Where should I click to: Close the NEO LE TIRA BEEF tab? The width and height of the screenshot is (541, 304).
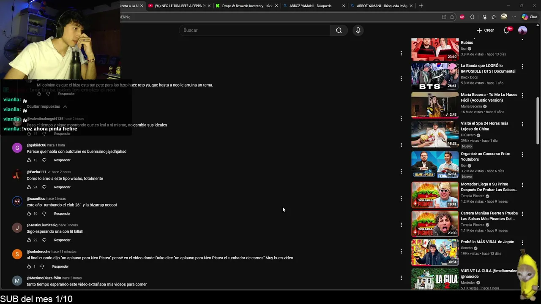pos(209,6)
